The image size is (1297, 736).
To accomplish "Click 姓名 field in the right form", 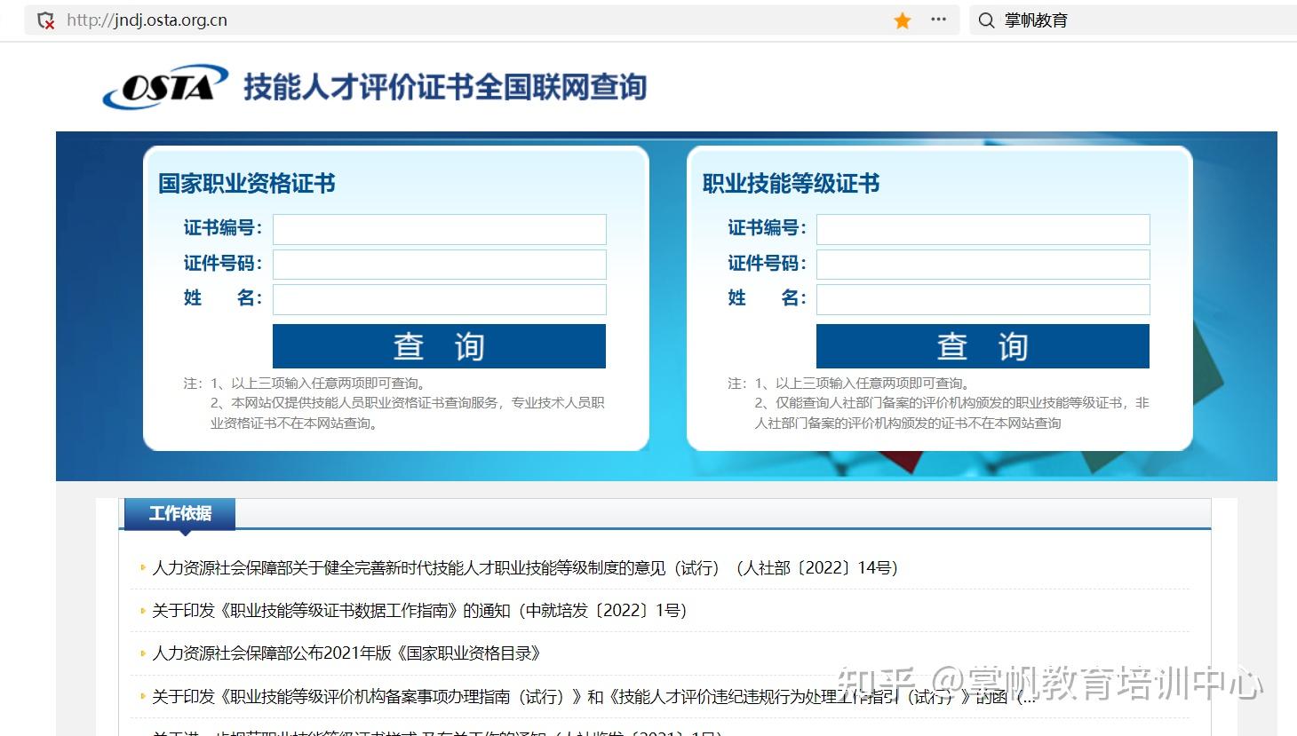I will click(983, 299).
